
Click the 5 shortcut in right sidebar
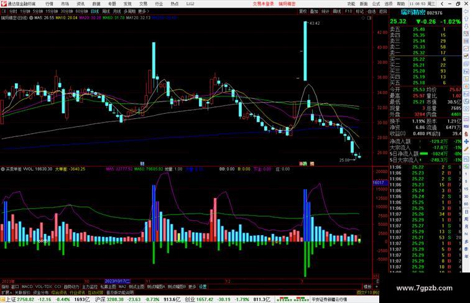(466, 182)
